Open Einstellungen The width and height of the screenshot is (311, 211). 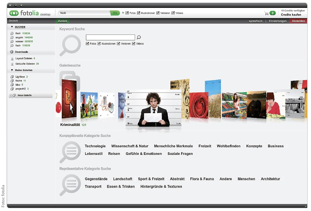tap(278, 21)
